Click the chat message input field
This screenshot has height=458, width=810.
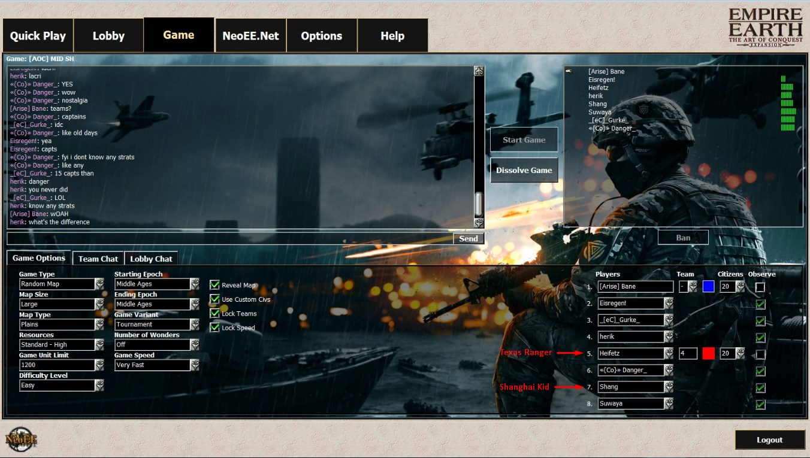point(229,238)
